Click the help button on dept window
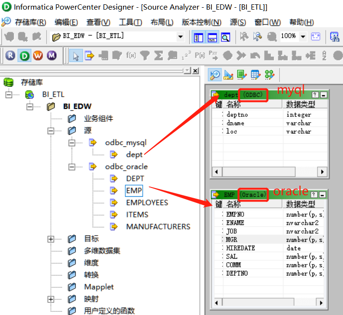Viewport: 343px width, 315px height. (315, 95)
